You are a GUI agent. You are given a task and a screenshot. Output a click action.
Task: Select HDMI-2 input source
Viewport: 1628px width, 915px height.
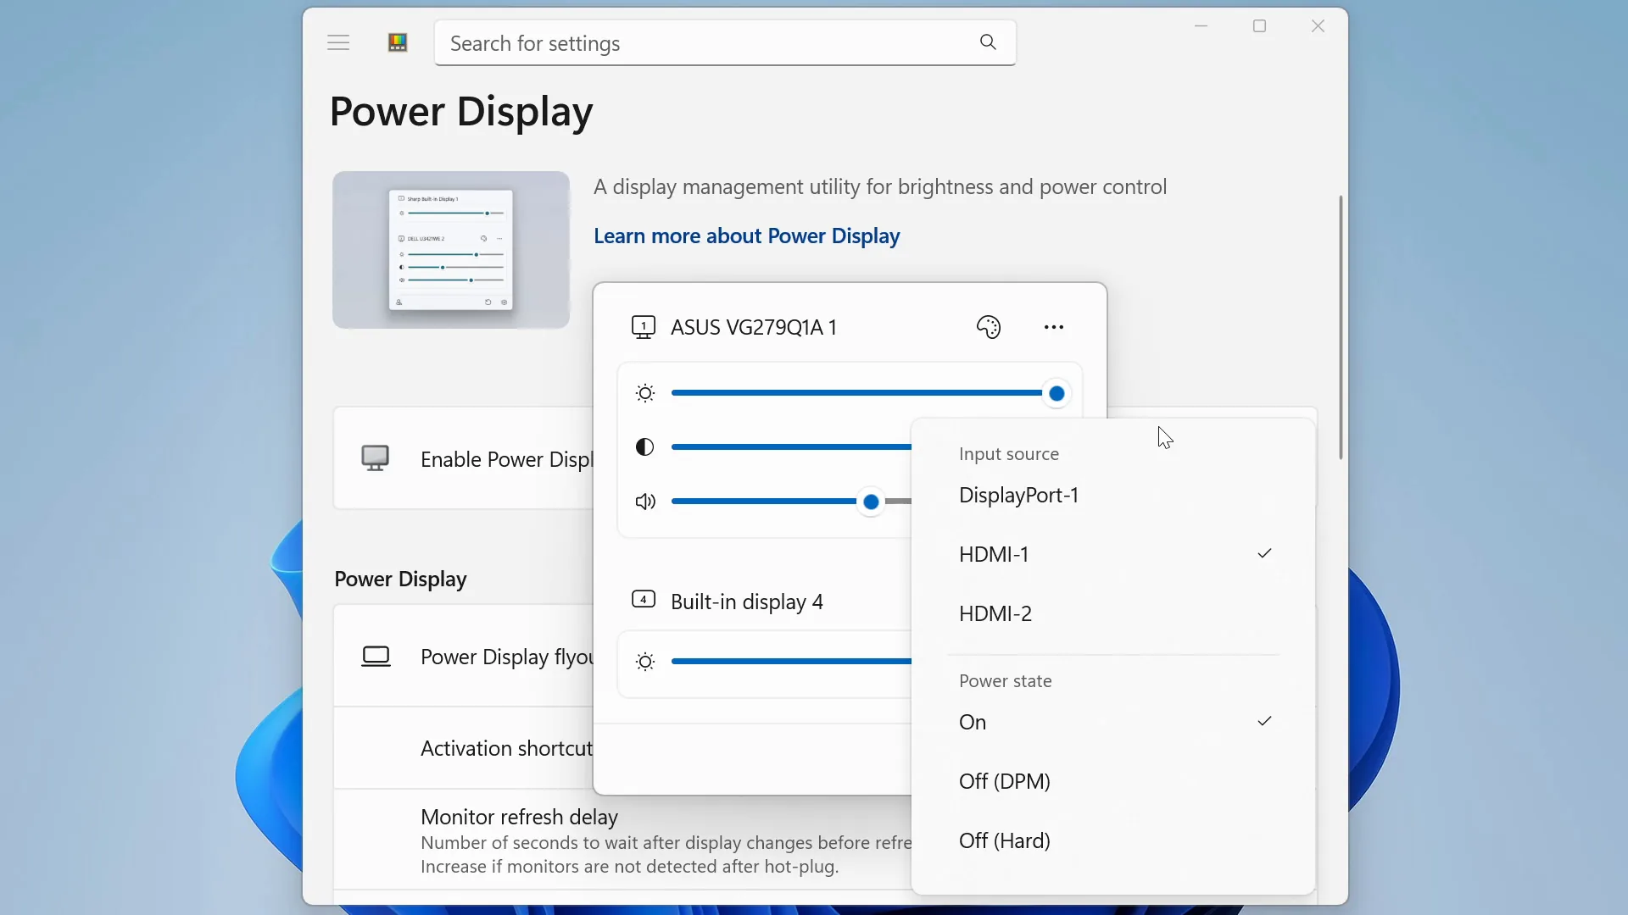pyautogui.click(x=1113, y=613)
